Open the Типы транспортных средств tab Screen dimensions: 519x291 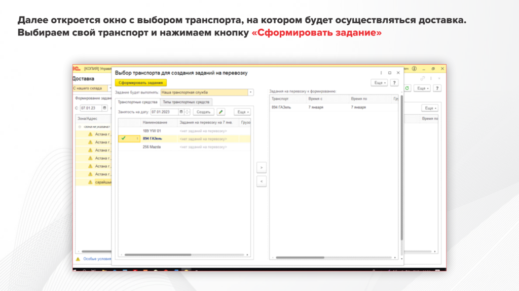click(x=186, y=102)
